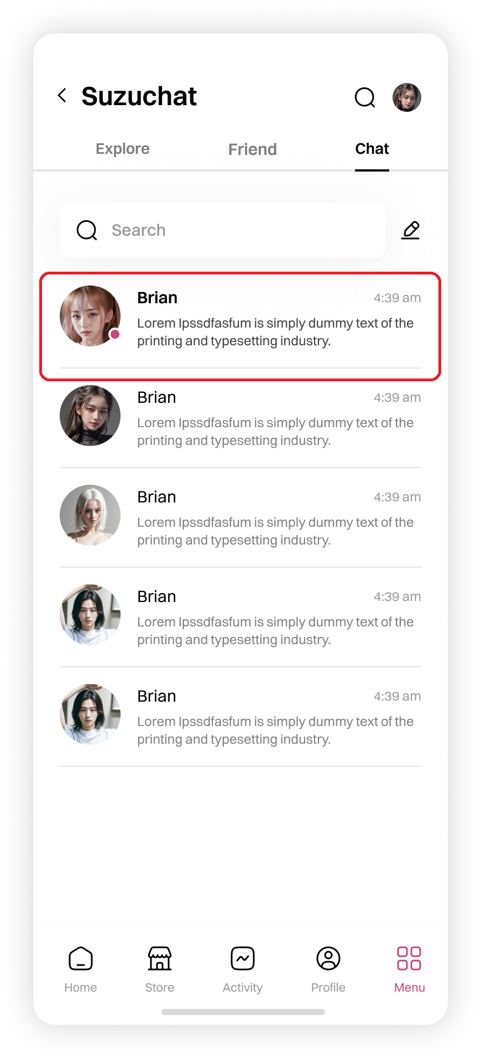The image size is (481, 1058).
Task: Tap the back arrow beside Suzuchat
Action: (x=62, y=95)
